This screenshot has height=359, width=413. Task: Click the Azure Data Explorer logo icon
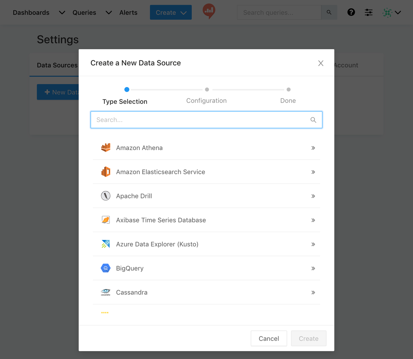point(106,244)
